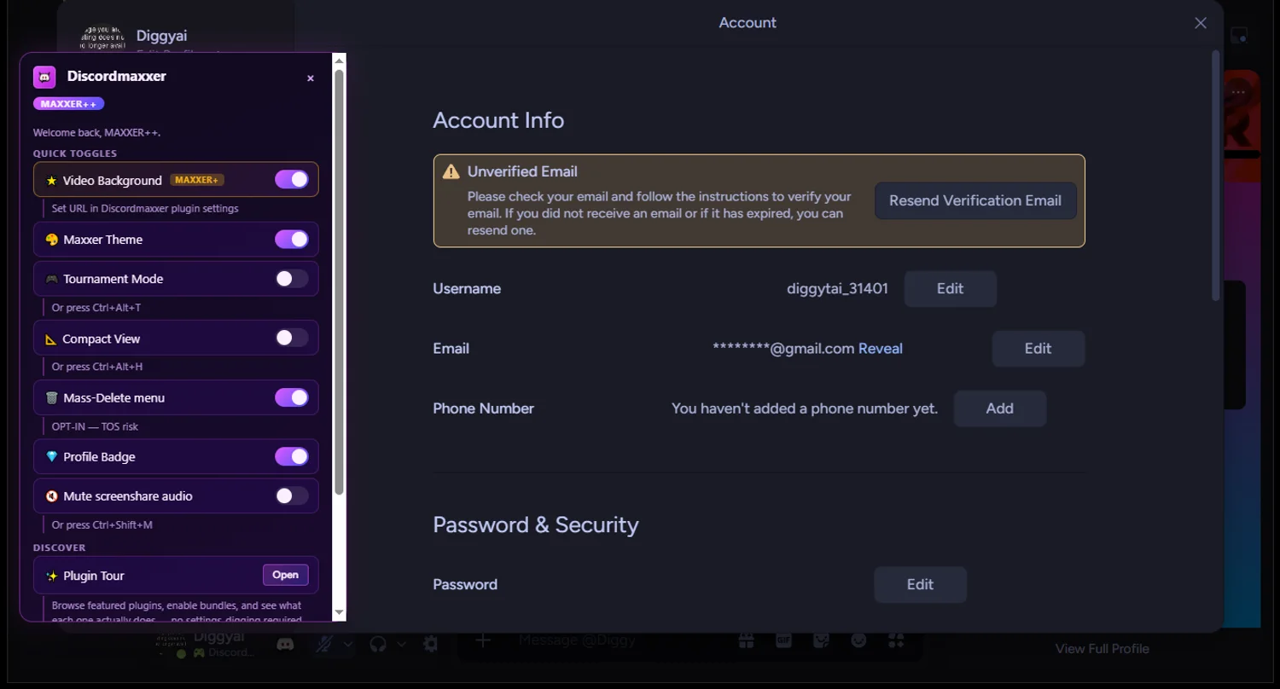Click the Unverified Email warning triangle icon
The image size is (1280, 689).
pyautogui.click(x=451, y=171)
